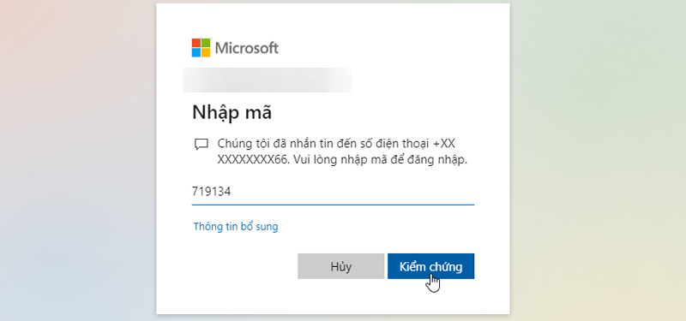The image size is (686, 321).
Task: Place cursor after code 719134
Action: click(x=232, y=192)
